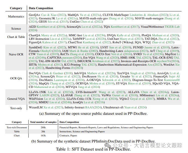This screenshot has width=188, height=153.
Task: Open Kahou et al. (2017) FigureQA reference
Action: 54,42
